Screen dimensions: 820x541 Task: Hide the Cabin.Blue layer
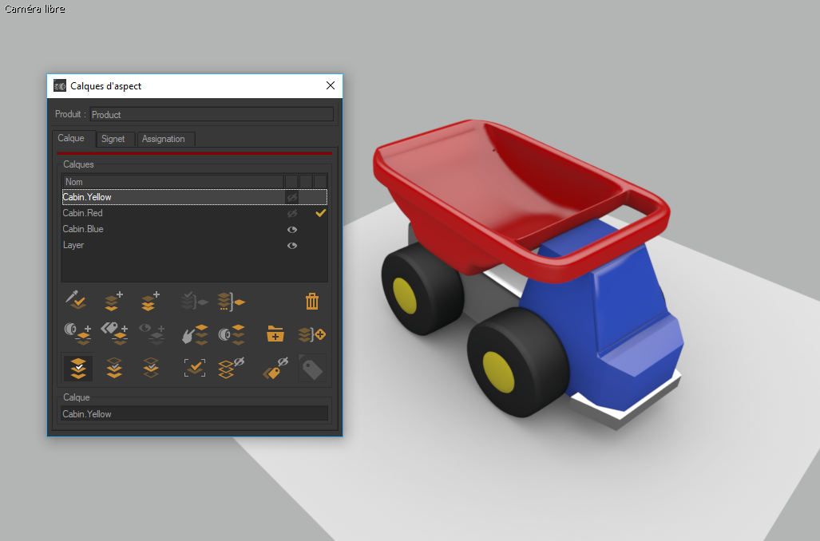pos(292,229)
